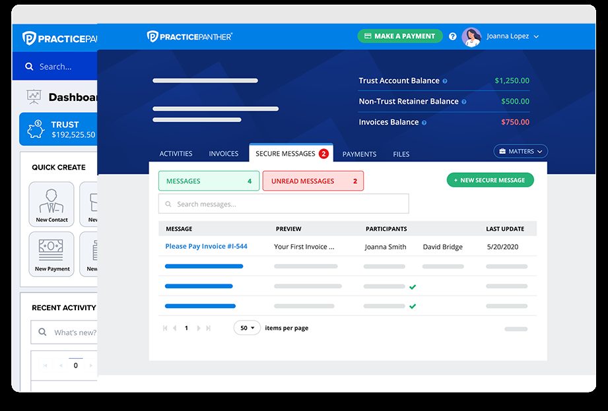
Task: Expand the Joanna Lopez user menu chevron
Action: point(536,36)
